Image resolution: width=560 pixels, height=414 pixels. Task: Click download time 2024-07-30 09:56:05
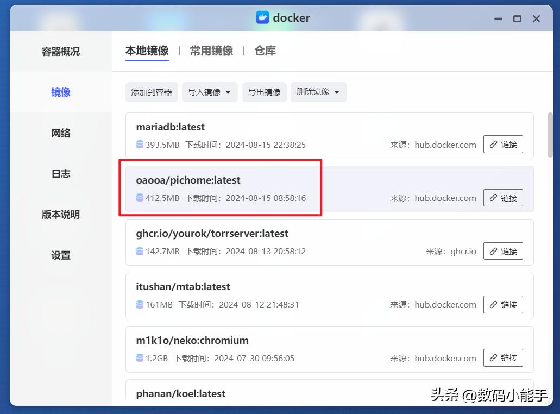(x=254, y=358)
